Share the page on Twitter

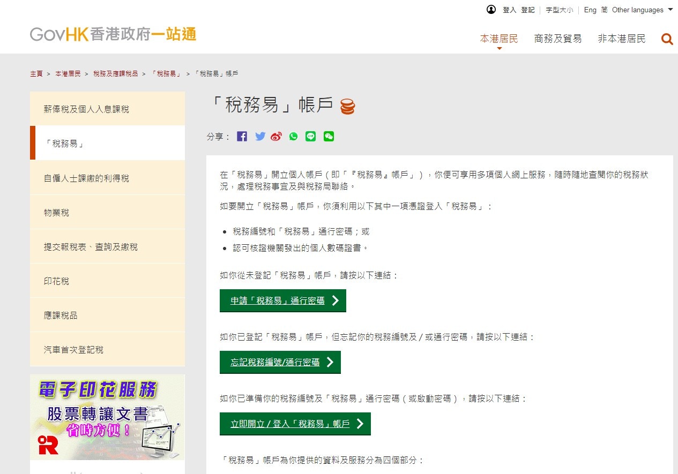click(x=259, y=136)
